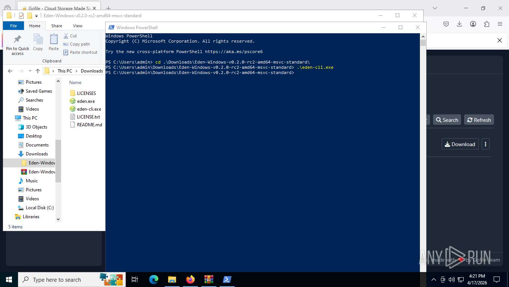Select Cut in the Clipboard group
Image resolution: width=509 pixels, height=287 pixels.
click(x=70, y=36)
